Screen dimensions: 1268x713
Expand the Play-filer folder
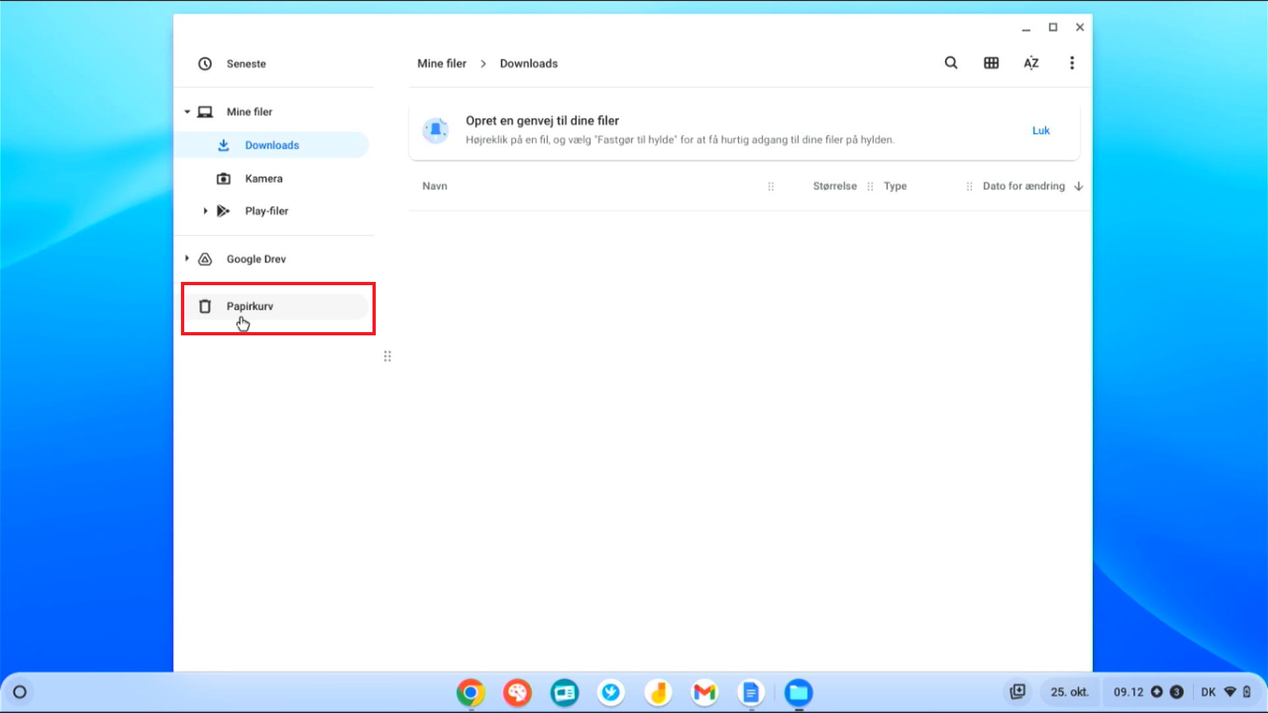point(205,211)
